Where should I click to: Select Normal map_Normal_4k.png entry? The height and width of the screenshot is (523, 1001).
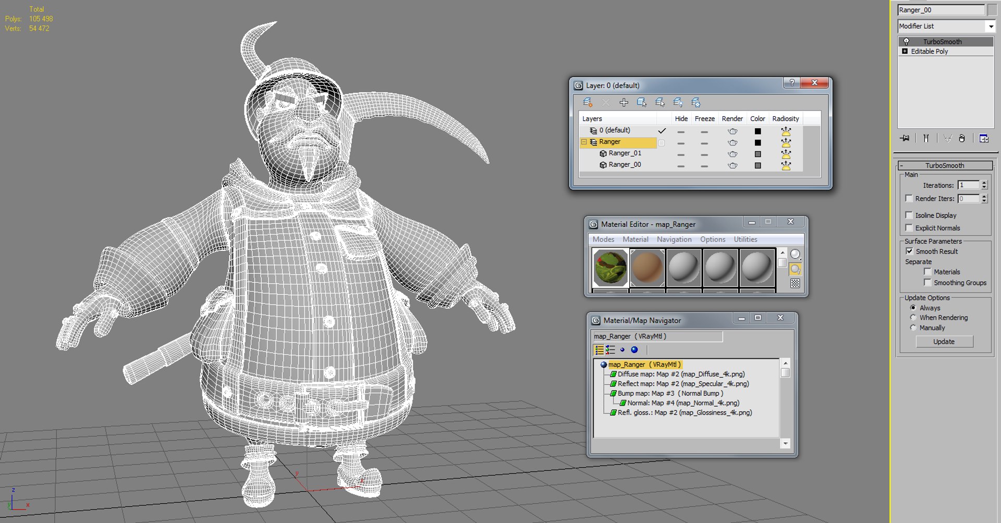pyautogui.click(x=680, y=403)
